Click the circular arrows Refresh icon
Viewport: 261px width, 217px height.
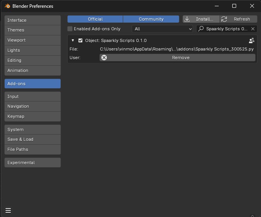click(224, 19)
